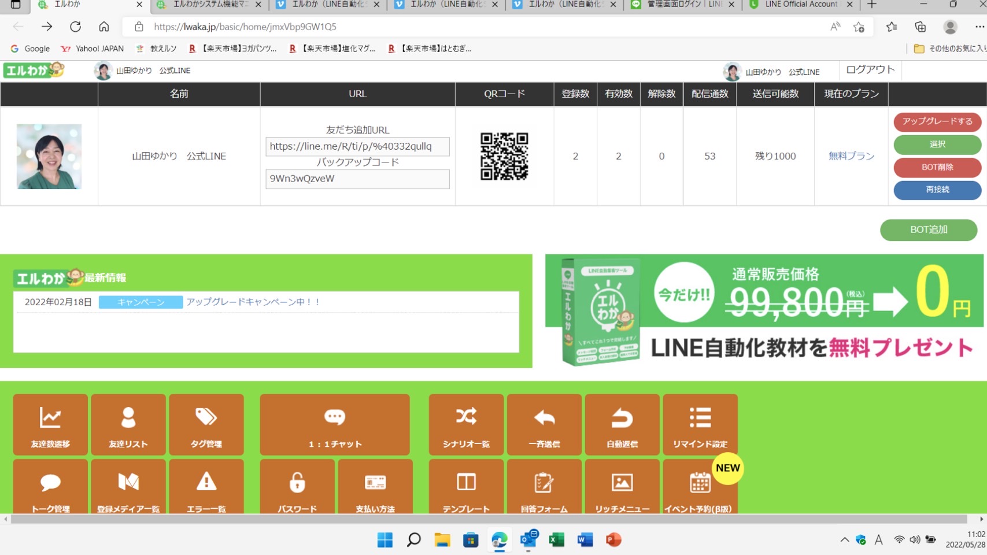Screen dimensions: 987x555
Task: Click the LINE自動化教材 promotion banner
Action: coord(764,310)
